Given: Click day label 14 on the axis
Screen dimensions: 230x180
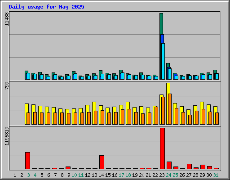Looking at the screenshot, I should 101,175.
